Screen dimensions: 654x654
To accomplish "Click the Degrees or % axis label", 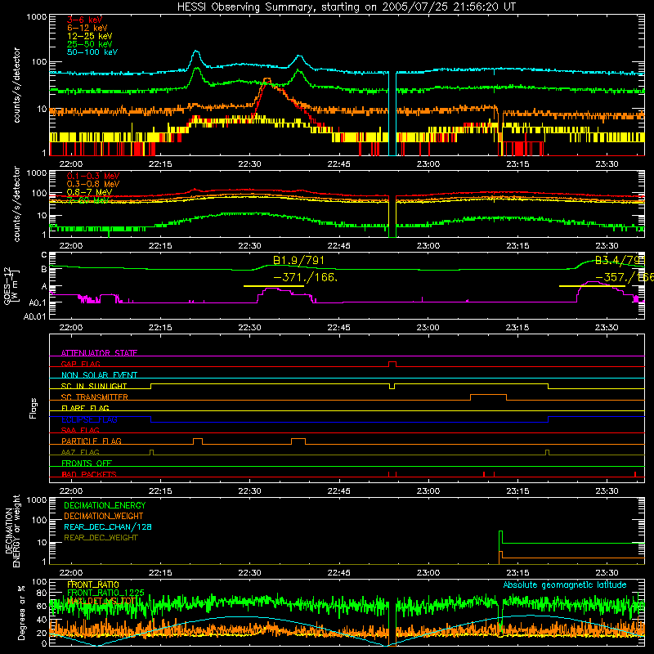I will 21,612.
